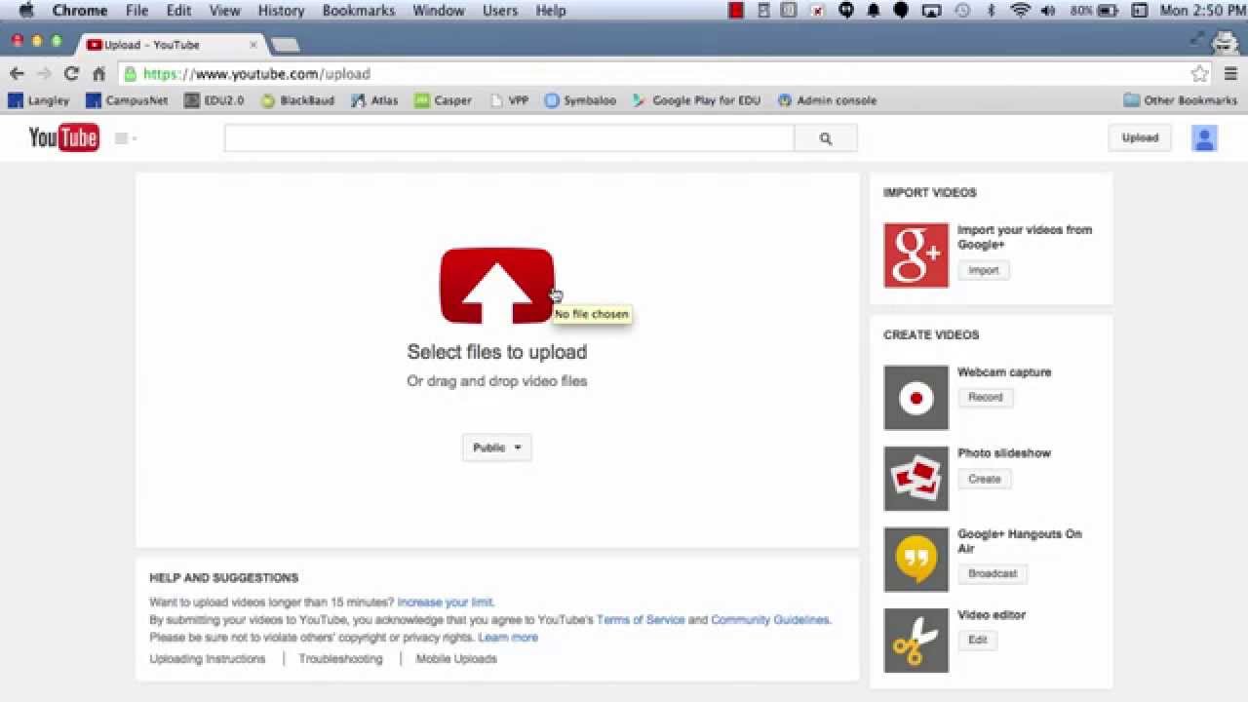Click the Upload button in header
Image resolution: width=1248 pixels, height=702 pixels.
(x=1140, y=137)
